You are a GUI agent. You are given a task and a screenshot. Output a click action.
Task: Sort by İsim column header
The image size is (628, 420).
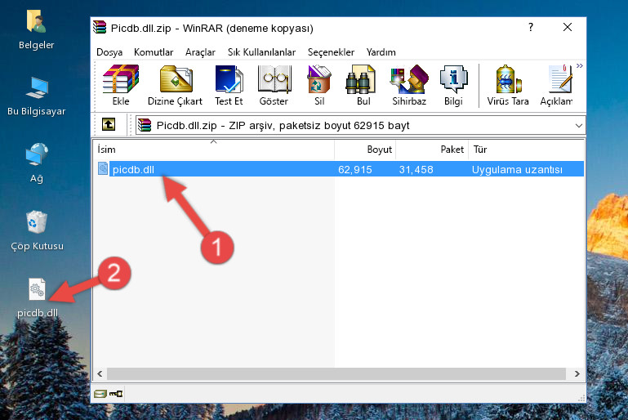214,150
